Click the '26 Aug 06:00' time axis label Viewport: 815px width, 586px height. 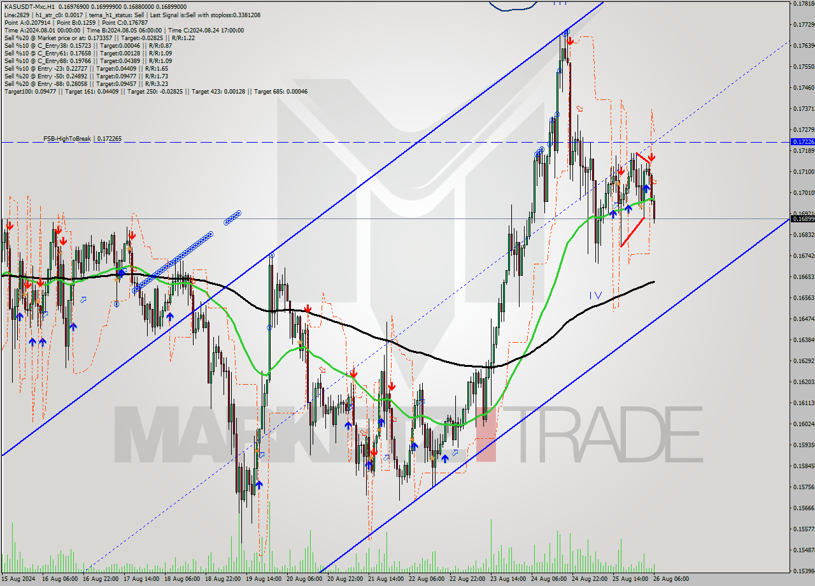point(670,579)
